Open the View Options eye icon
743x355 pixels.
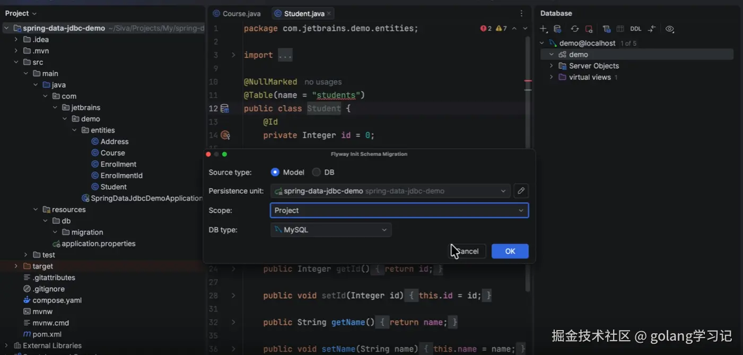[670, 29]
